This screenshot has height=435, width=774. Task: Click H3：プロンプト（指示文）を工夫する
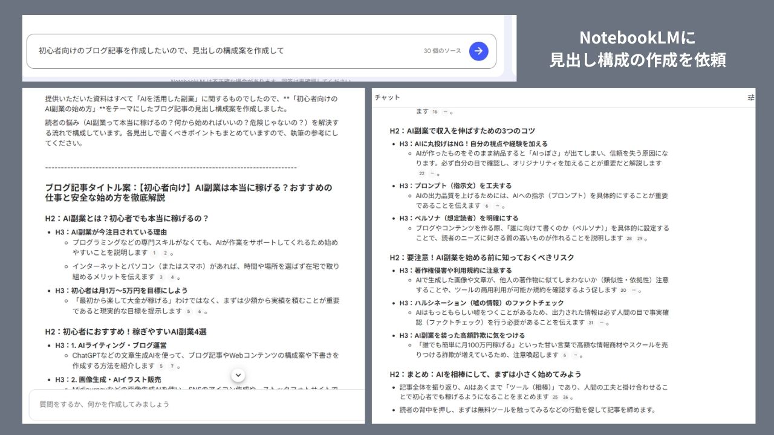[x=455, y=186]
